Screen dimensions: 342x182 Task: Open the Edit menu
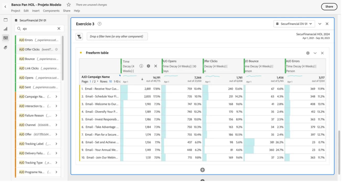click(x=26, y=11)
